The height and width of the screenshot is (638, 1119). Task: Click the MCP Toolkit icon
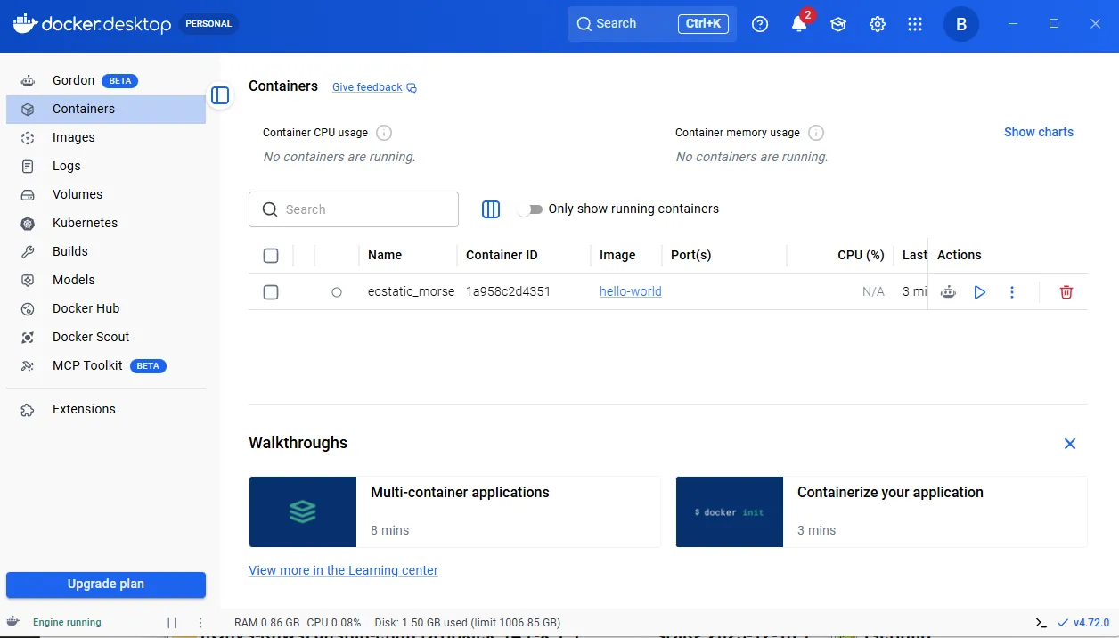tap(28, 365)
